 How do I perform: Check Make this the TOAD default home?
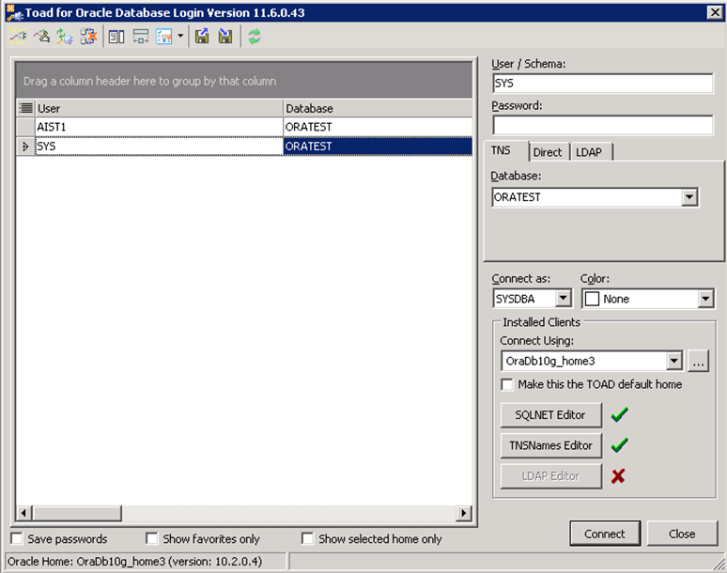(507, 384)
